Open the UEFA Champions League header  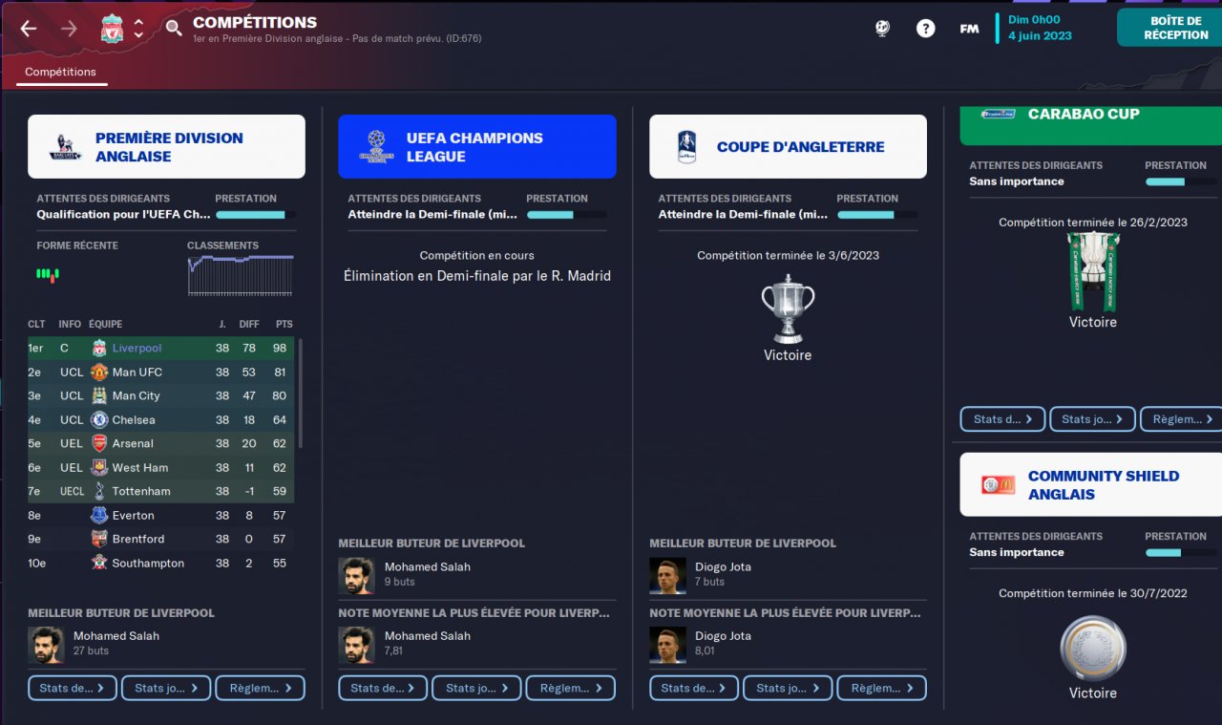tap(477, 147)
